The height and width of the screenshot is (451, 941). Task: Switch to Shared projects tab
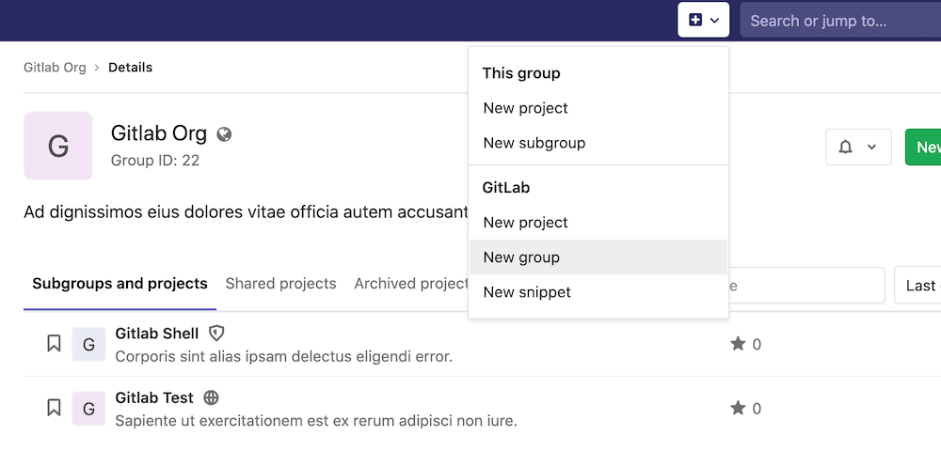(280, 284)
